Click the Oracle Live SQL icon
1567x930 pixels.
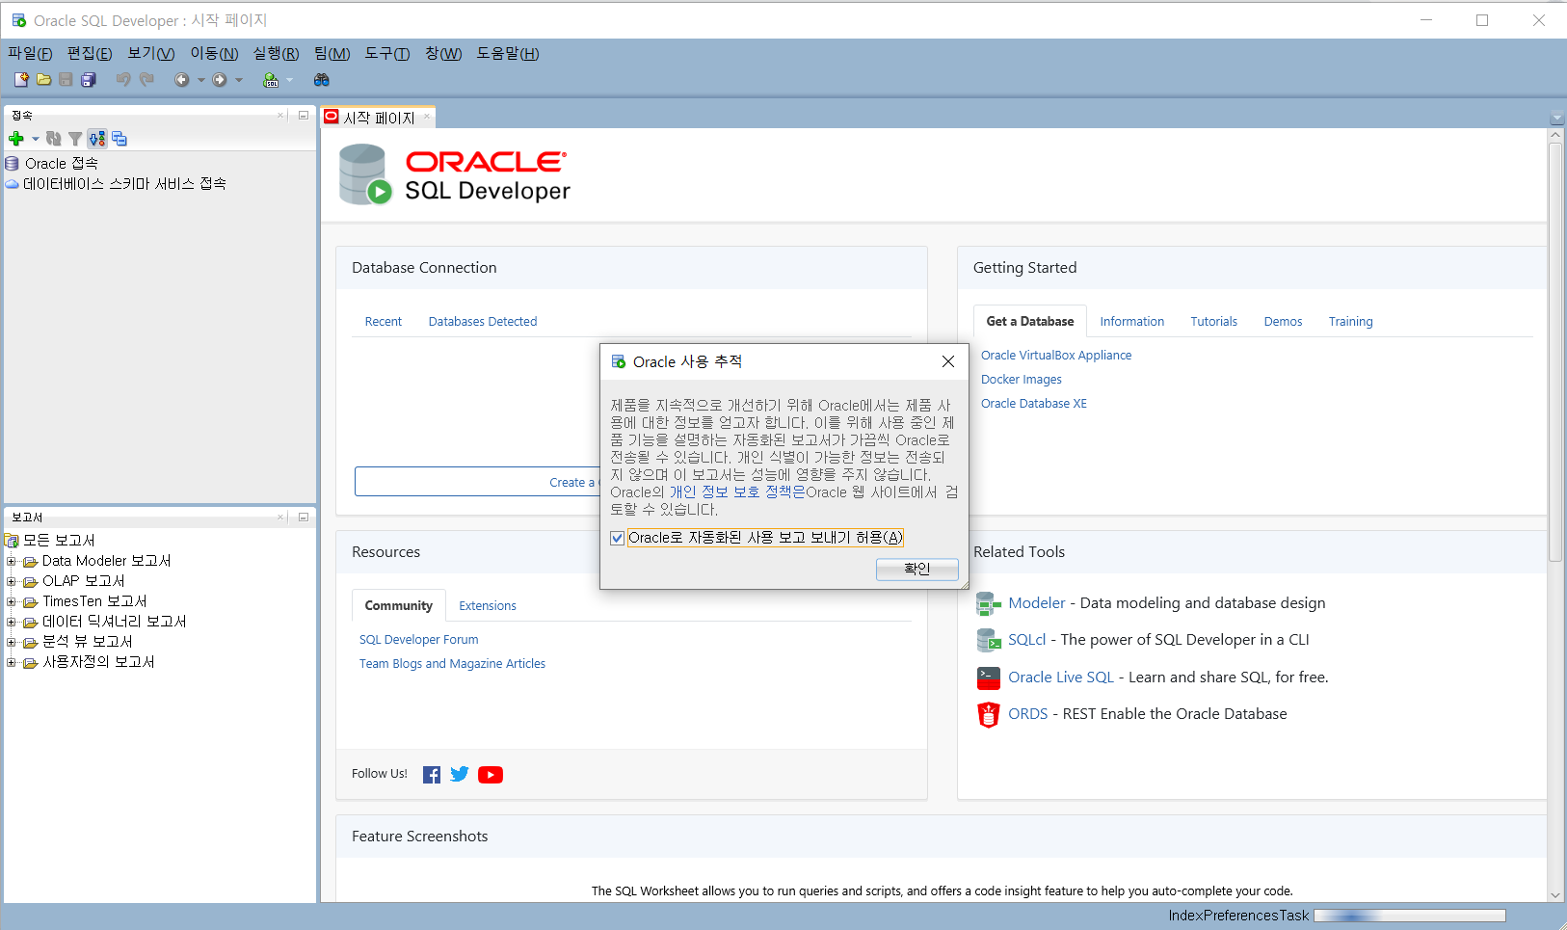coord(988,678)
